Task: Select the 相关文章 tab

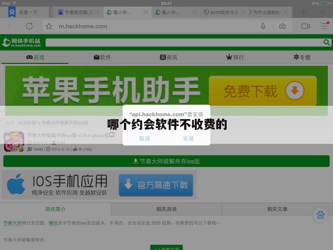Action: coord(277,209)
